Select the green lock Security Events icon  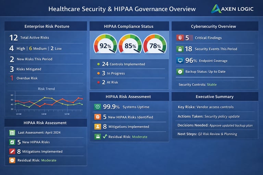[x=180, y=49]
